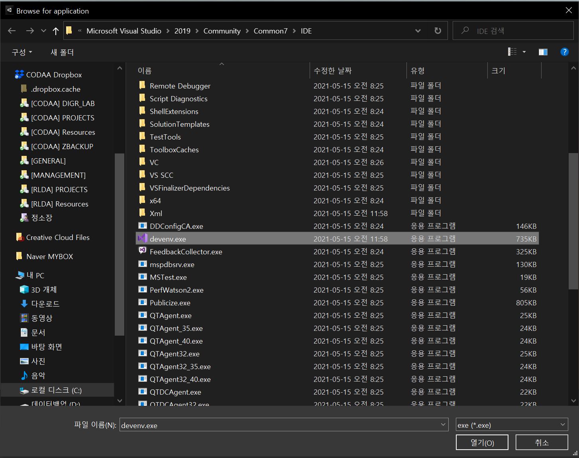Open 문서 folder in sidebar
This screenshot has height=458, width=579.
click(x=38, y=332)
